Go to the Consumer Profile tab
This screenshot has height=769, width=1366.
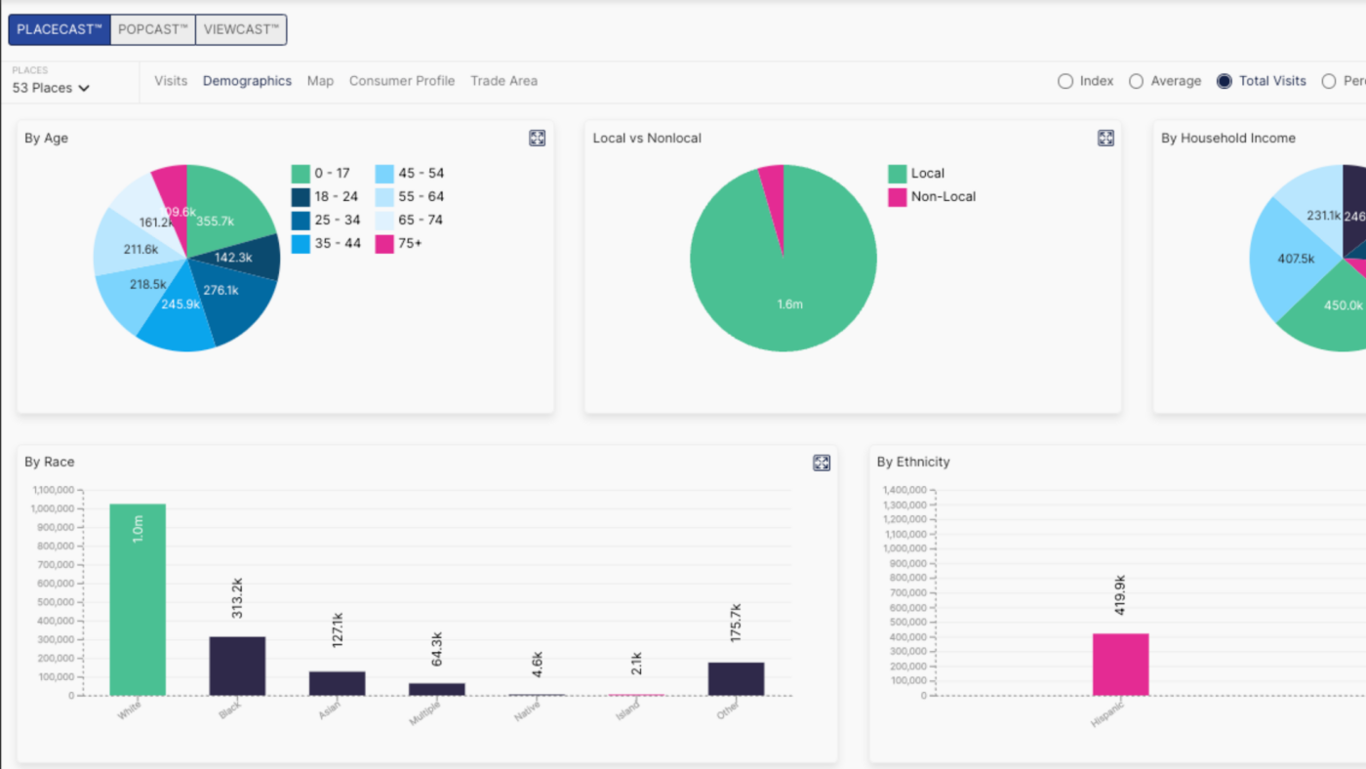point(402,81)
